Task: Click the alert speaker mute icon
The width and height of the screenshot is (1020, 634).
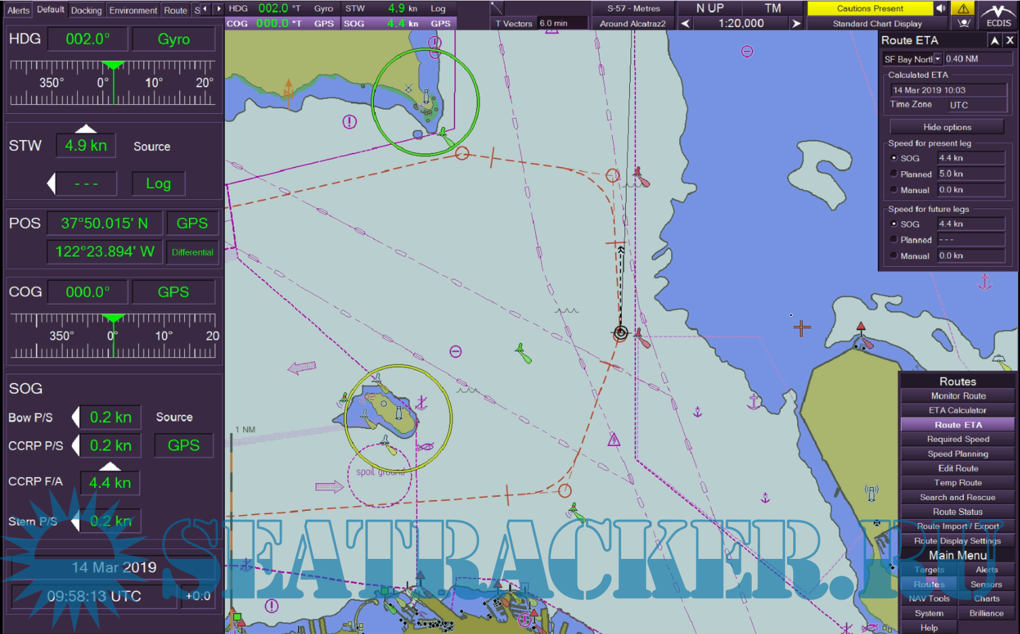Action: [941, 8]
